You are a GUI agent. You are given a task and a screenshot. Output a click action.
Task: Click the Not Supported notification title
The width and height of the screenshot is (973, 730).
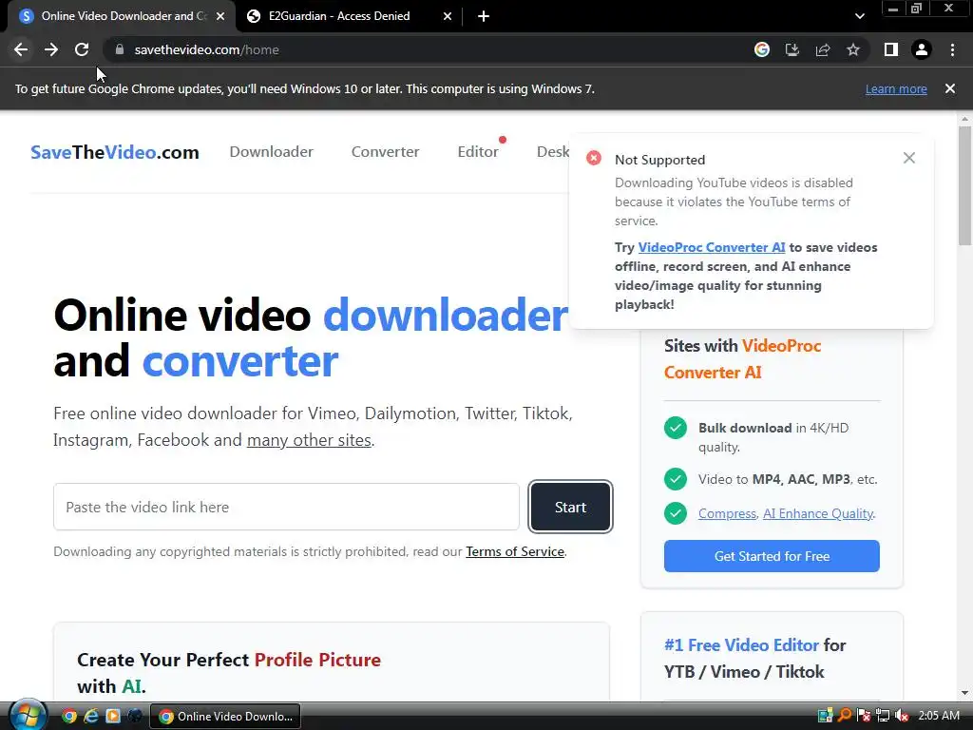[x=659, y=160]
